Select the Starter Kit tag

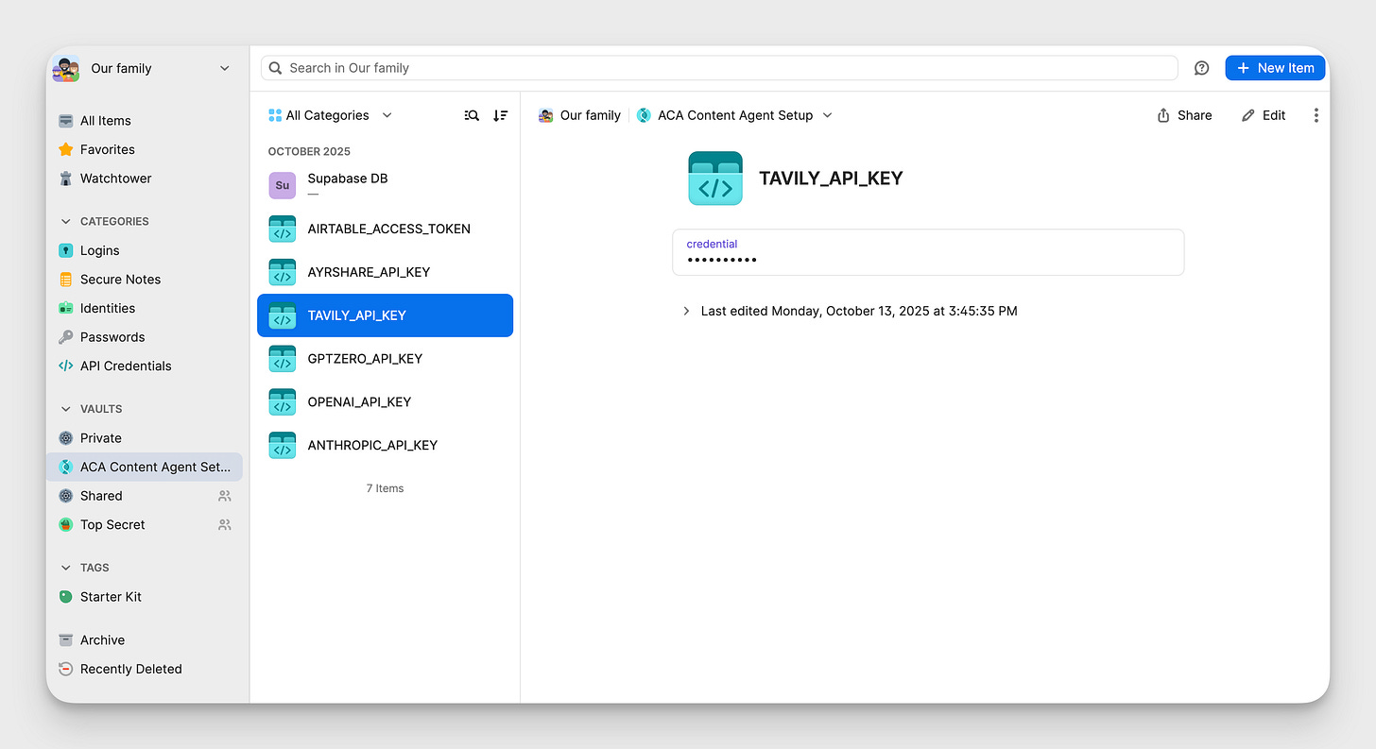144,597
